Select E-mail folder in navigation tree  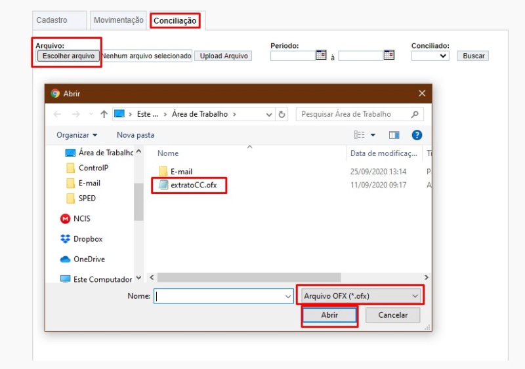84,184
